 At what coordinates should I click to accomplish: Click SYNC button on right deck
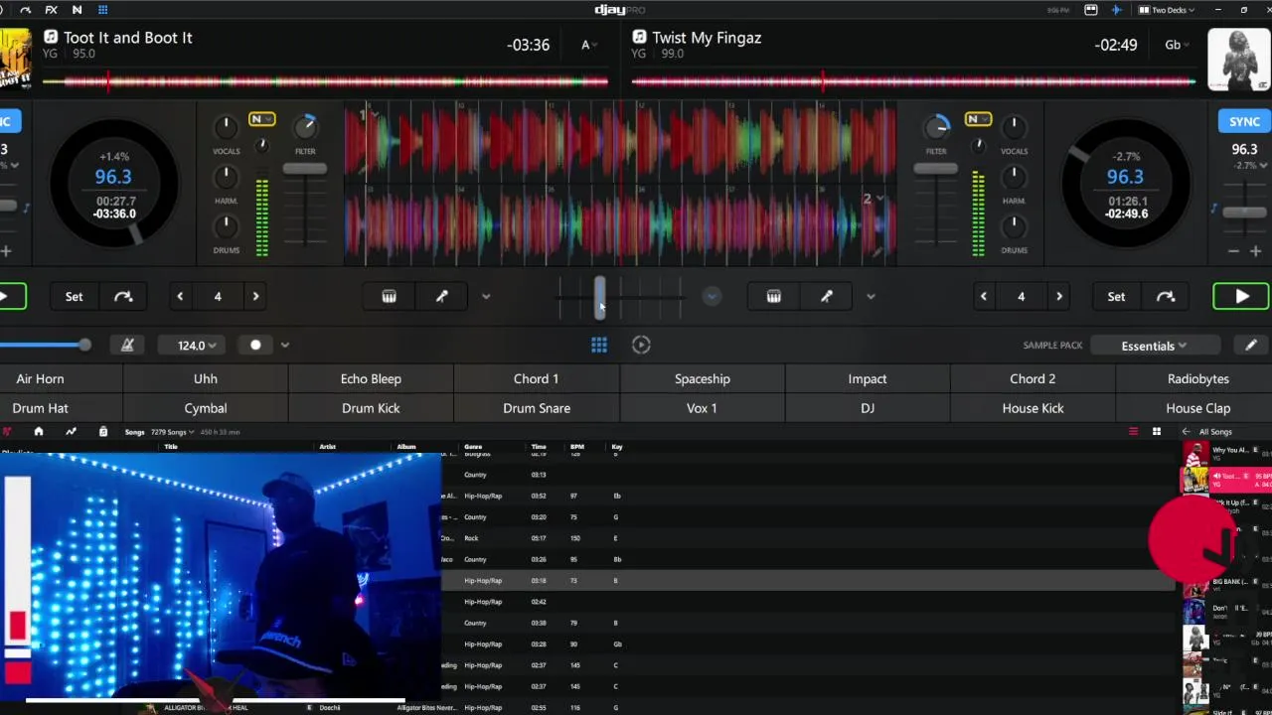tap(1244, 121)
